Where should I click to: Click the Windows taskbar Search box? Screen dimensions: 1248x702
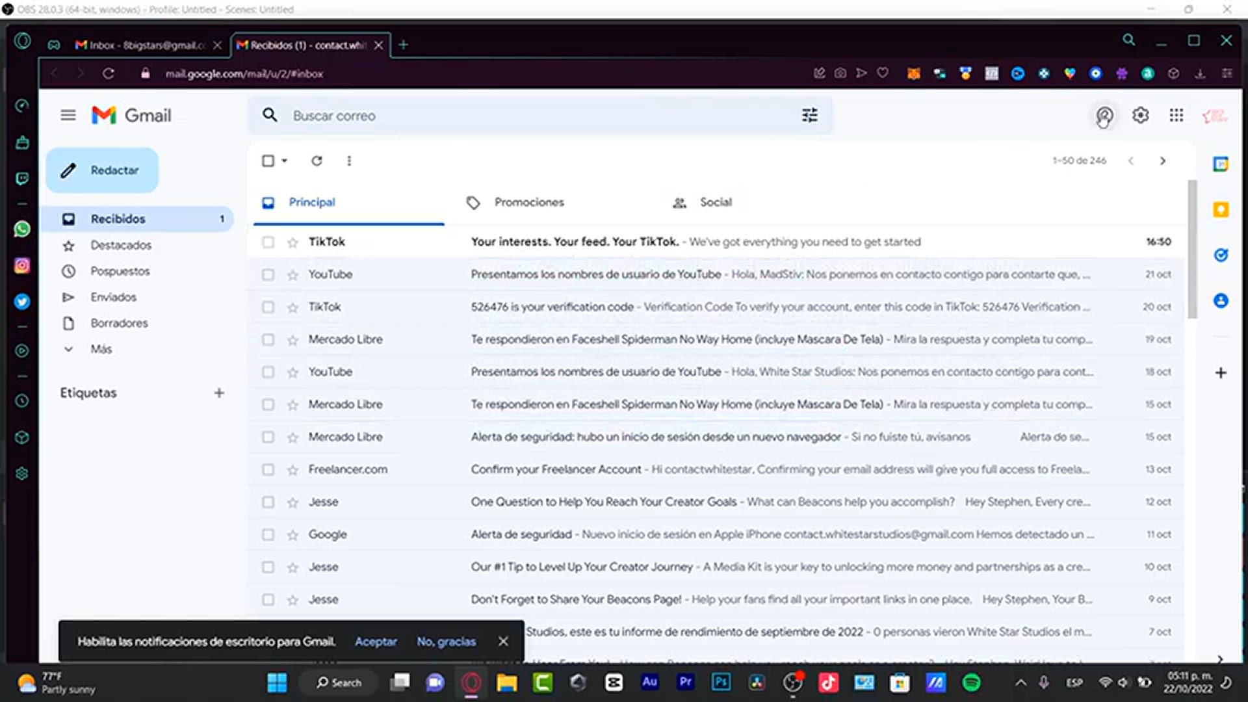click(339, 682)
